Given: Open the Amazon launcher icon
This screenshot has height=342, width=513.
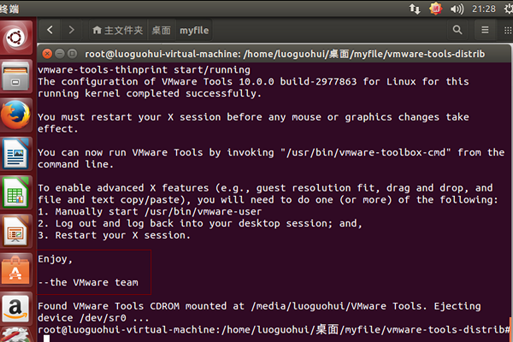Looking at the screenshot, I should tap(15, 308).
